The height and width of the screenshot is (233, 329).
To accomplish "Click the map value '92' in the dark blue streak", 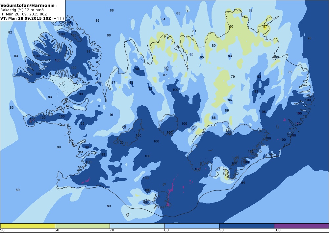I will 150,89.
